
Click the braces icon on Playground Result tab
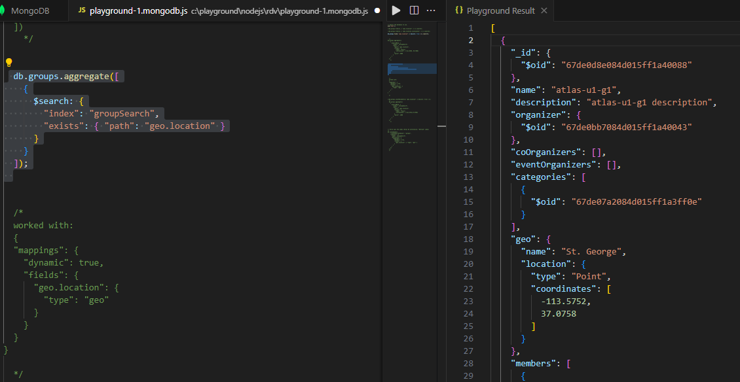459,10
